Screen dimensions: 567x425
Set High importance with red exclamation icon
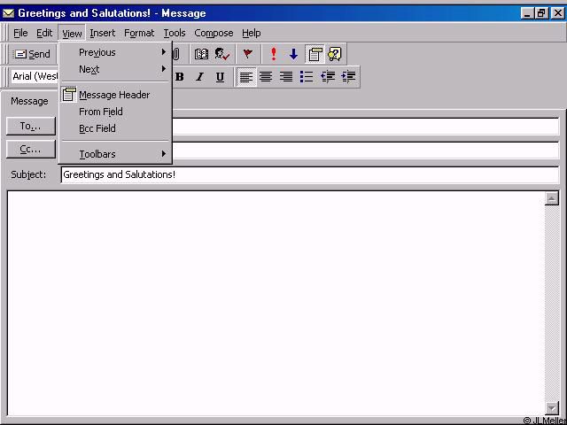point(274,54)
